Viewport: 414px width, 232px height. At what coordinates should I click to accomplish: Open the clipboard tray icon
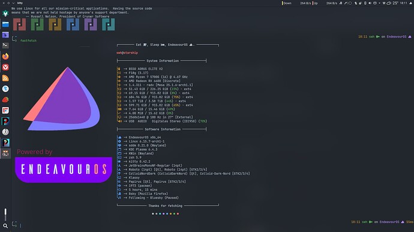click(365, 3)
